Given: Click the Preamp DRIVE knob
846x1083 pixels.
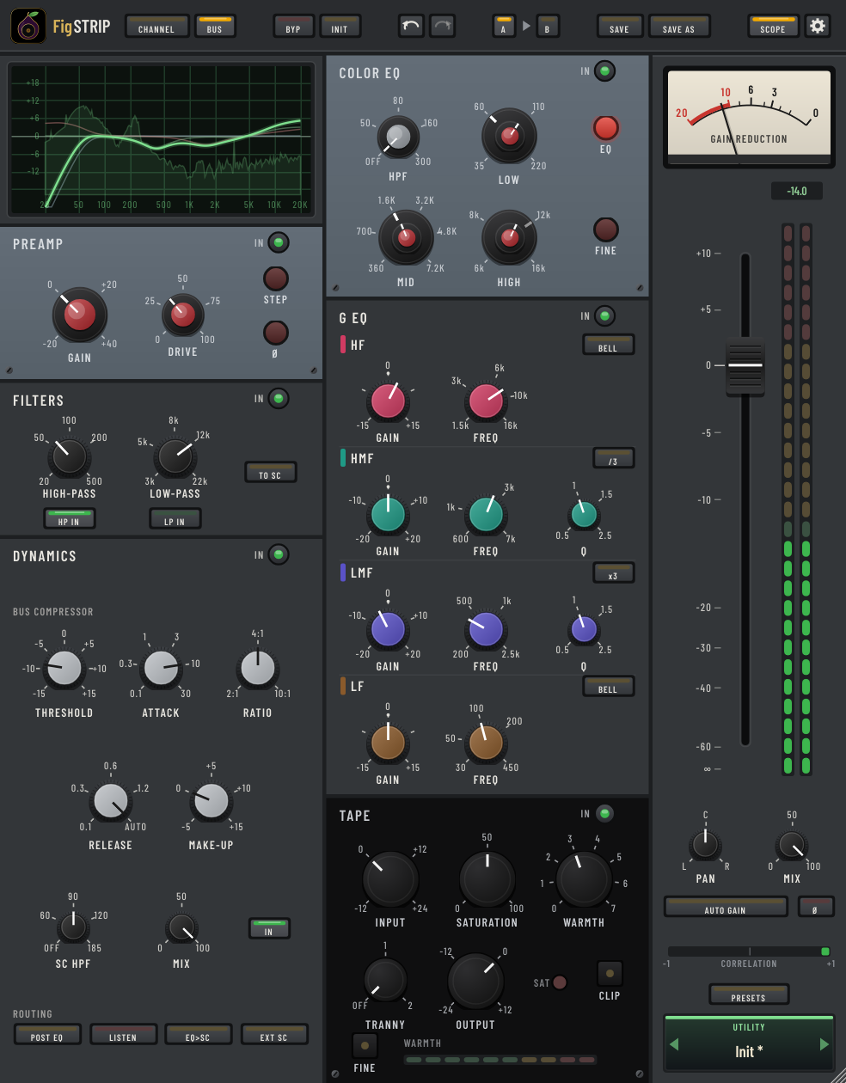Looking at the screenshot, I should pos(182,315).
